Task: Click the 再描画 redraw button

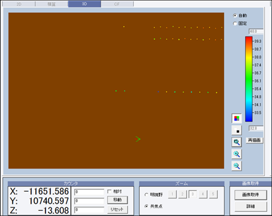Action: [254, 140]
